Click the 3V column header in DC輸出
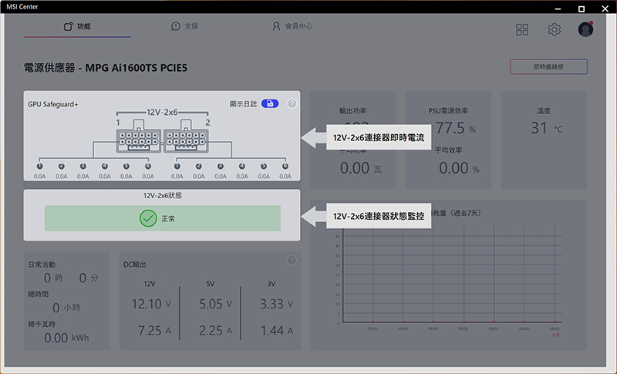This screenshot has width=617, height=374. (x=271, y=284)
